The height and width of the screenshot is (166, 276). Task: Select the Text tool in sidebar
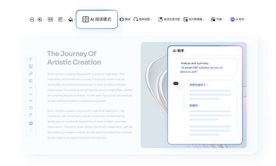pos(31,59)
